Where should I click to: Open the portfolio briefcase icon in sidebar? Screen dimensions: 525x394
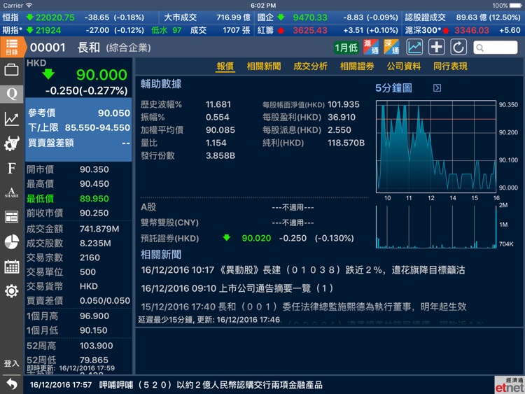11,70
